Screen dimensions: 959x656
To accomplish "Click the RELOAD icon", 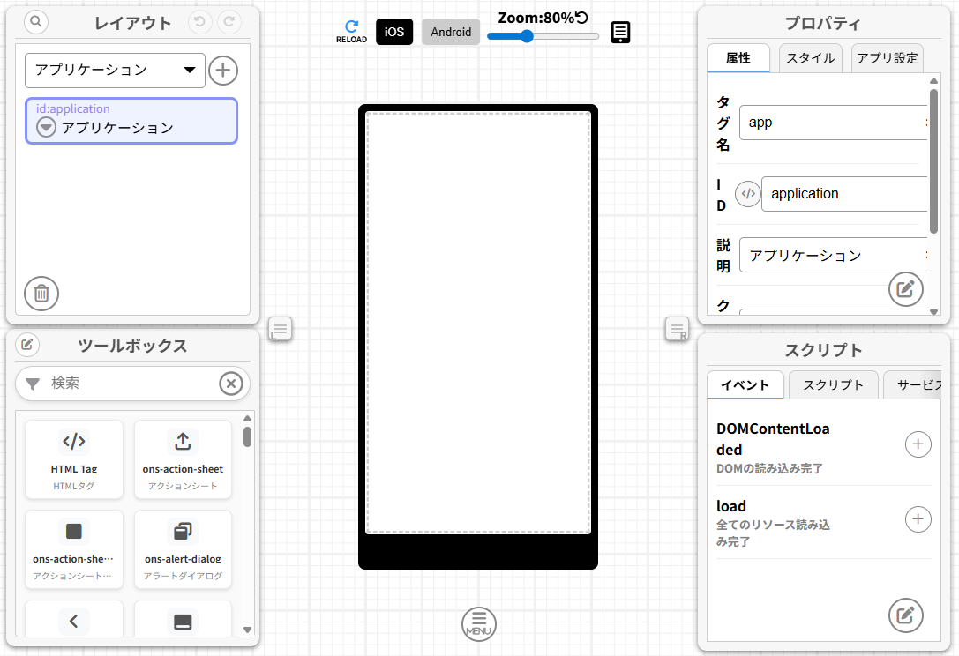I will coord(351,31).
